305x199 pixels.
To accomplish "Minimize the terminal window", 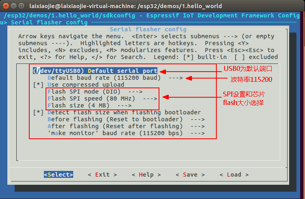I will (13, 6).
